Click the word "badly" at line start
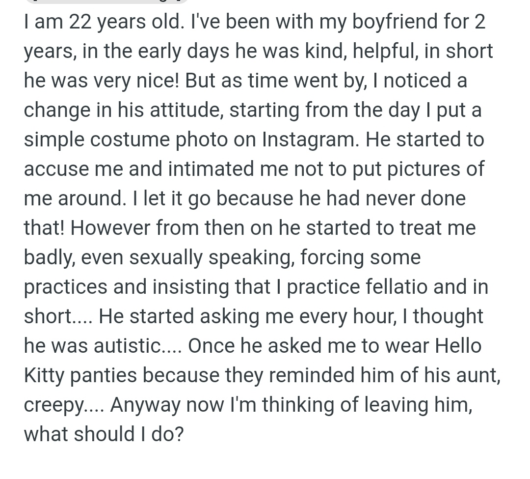This screenshot has width=530, height=479. point(48,258)
